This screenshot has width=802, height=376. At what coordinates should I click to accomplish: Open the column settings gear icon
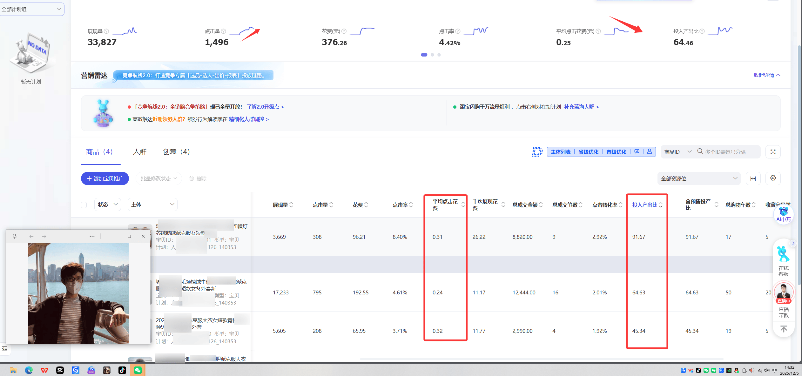tap(773, 178)
